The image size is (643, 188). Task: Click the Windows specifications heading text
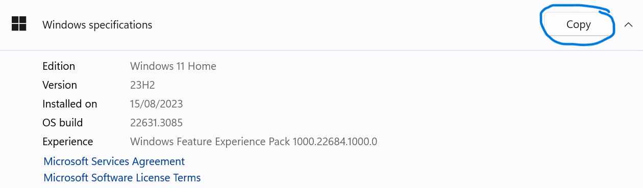[97, 24]
